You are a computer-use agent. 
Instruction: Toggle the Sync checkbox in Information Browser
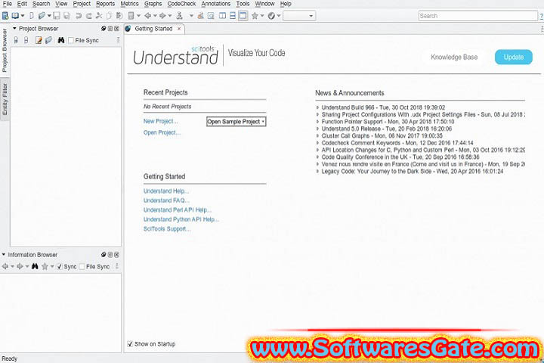coord(60,266)
